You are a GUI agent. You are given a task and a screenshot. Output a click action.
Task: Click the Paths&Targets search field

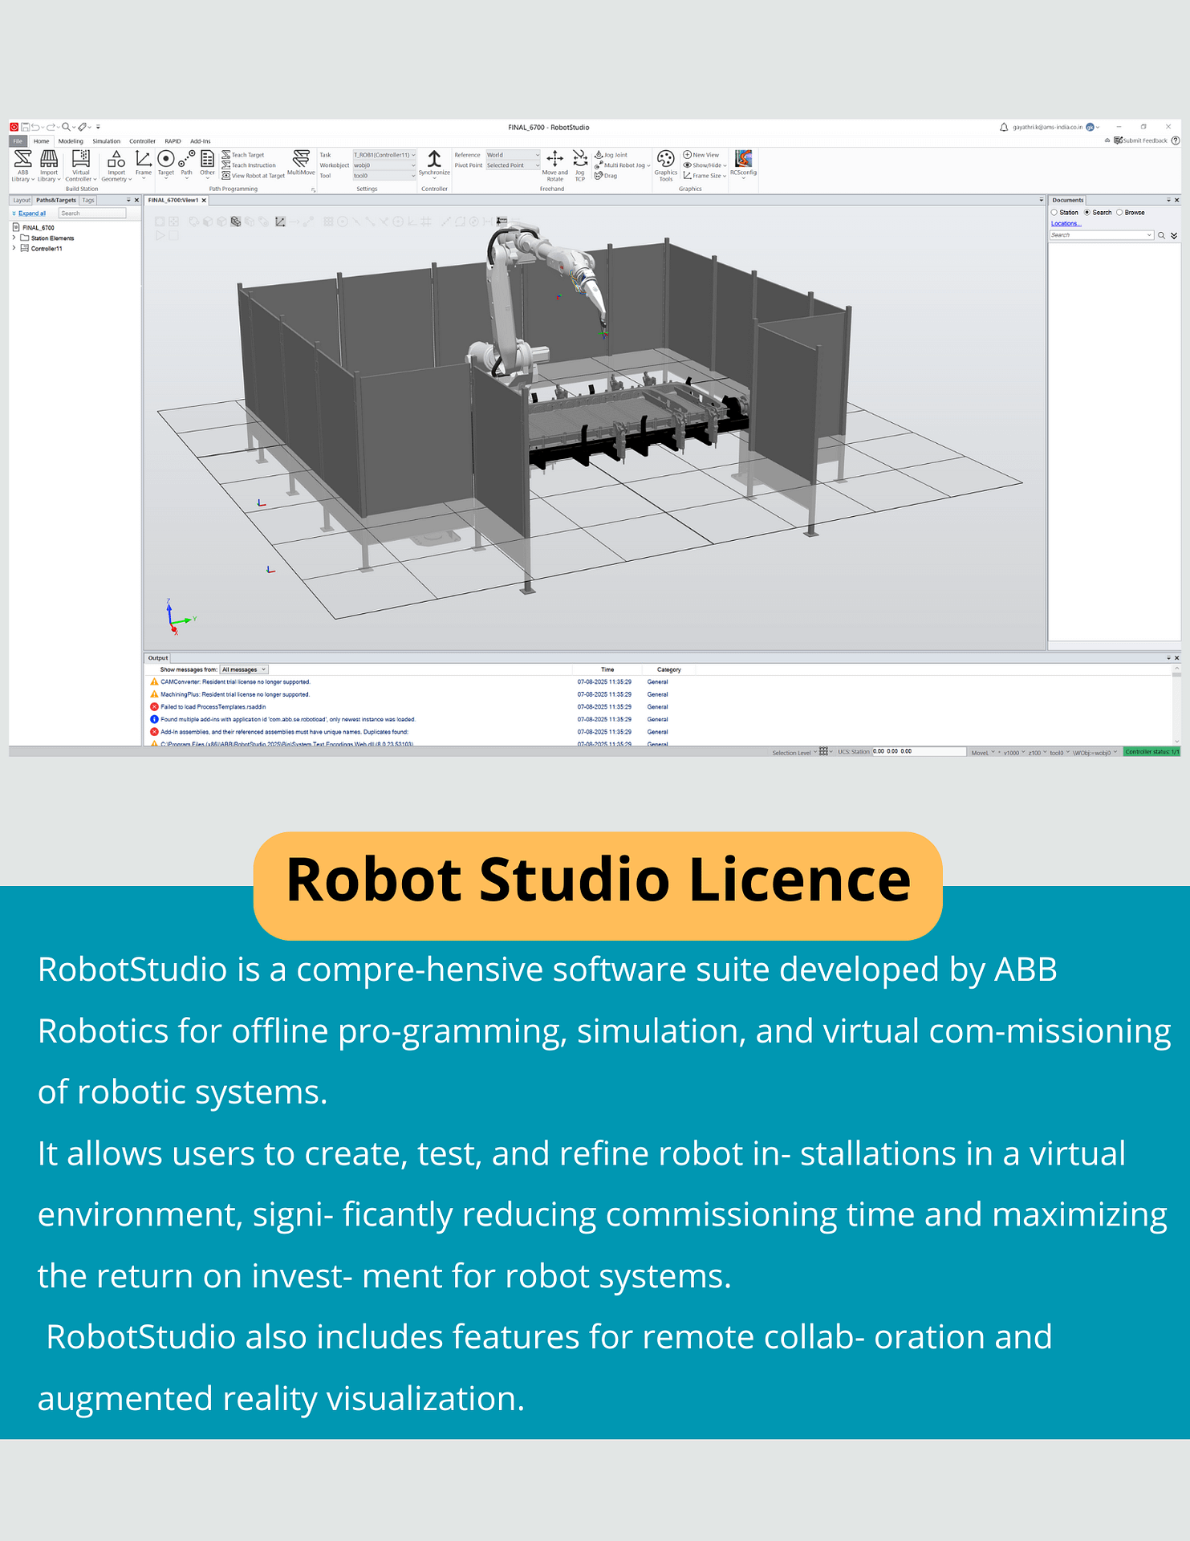click(x=92, y=213)
